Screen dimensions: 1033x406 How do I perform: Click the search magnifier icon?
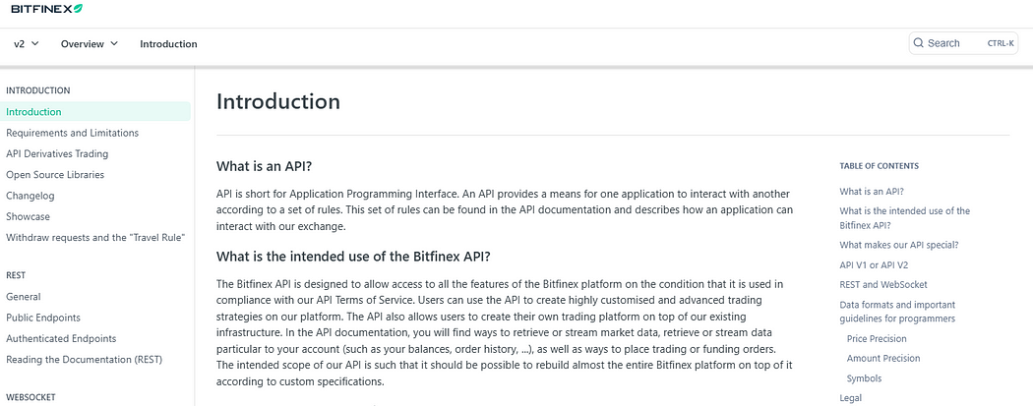(918, 43)
